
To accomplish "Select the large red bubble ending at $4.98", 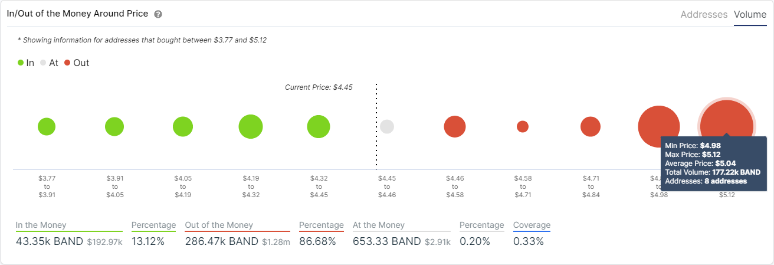I will pos(658,126).
